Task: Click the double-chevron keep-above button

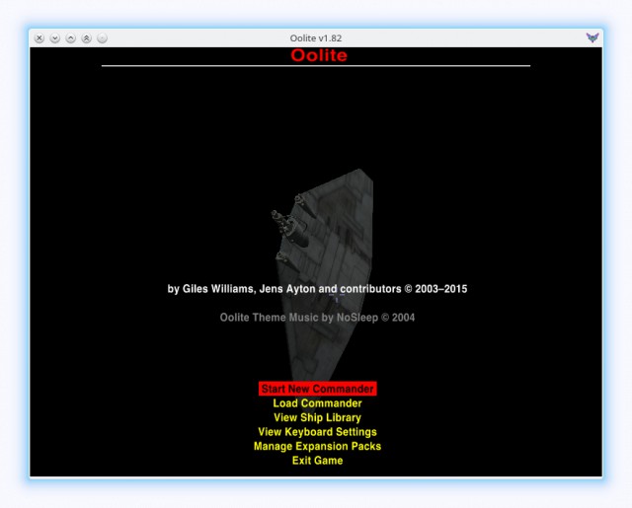Action: 86,38
